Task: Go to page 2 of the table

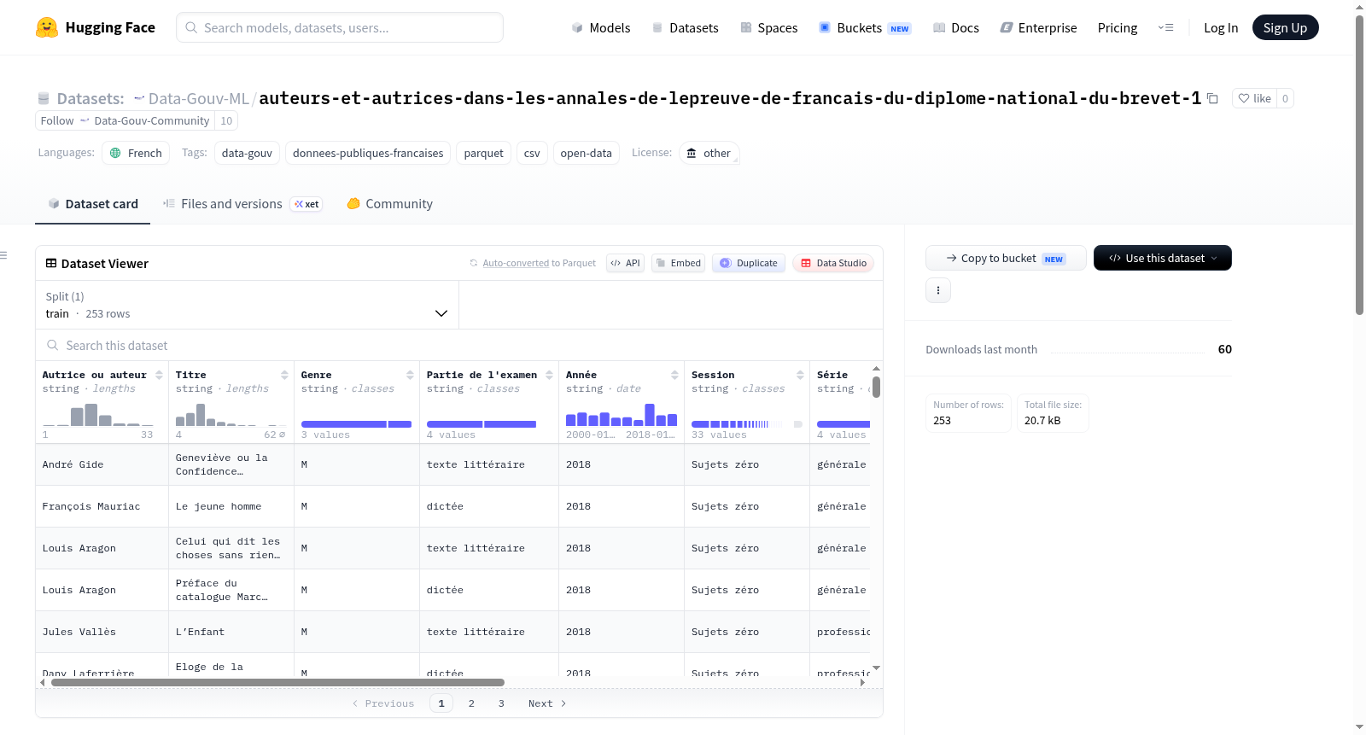Action: (x=471, y=703)
